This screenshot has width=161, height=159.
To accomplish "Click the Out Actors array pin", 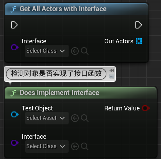I will tap(139, 41).
